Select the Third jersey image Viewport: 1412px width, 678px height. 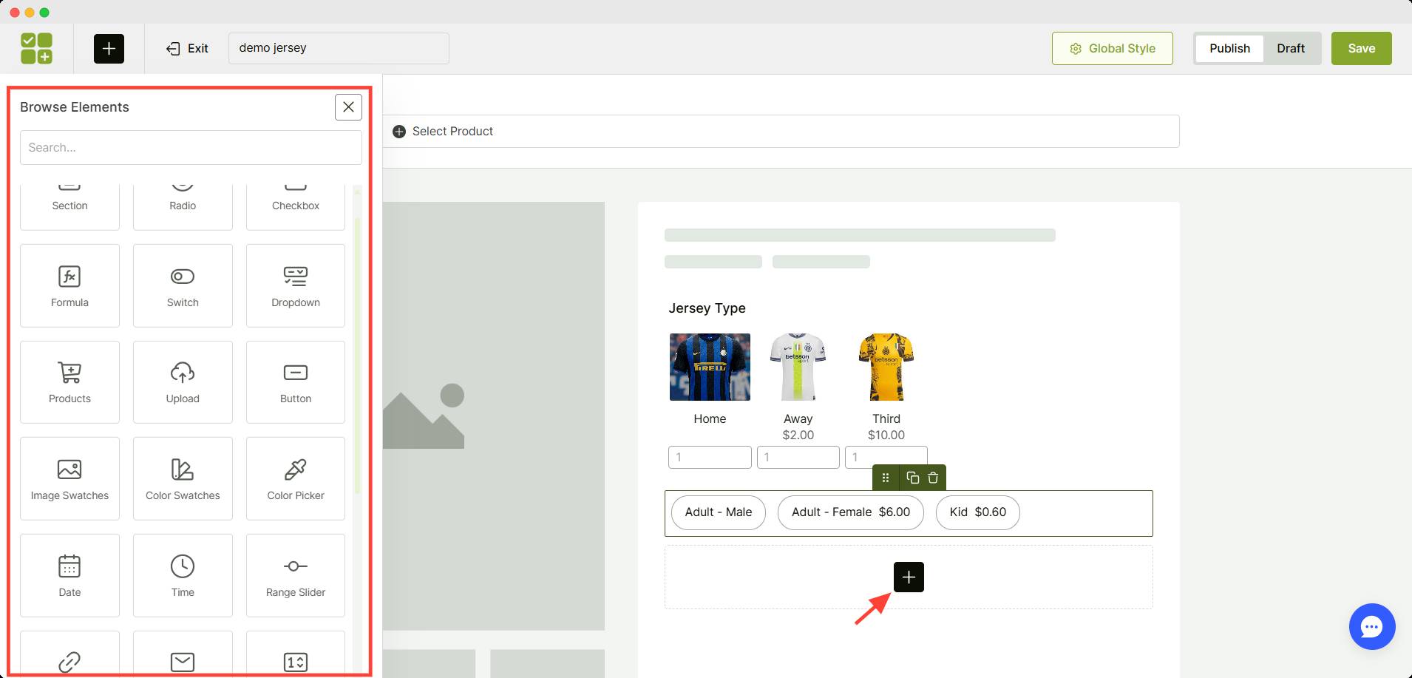886,367
